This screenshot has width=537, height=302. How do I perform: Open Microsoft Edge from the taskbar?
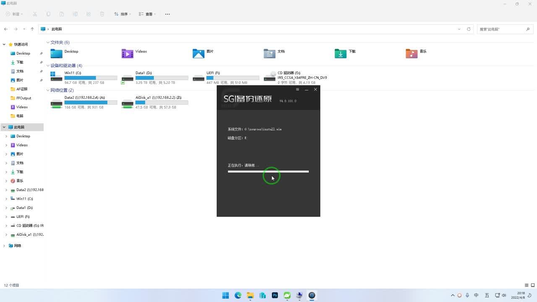pyautogui.click(x=238, y=295)
